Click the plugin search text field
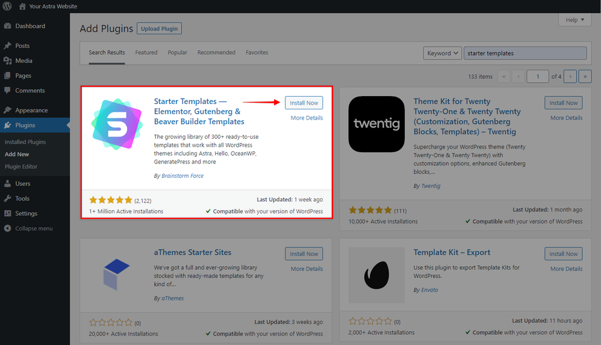 click(525, 53)
